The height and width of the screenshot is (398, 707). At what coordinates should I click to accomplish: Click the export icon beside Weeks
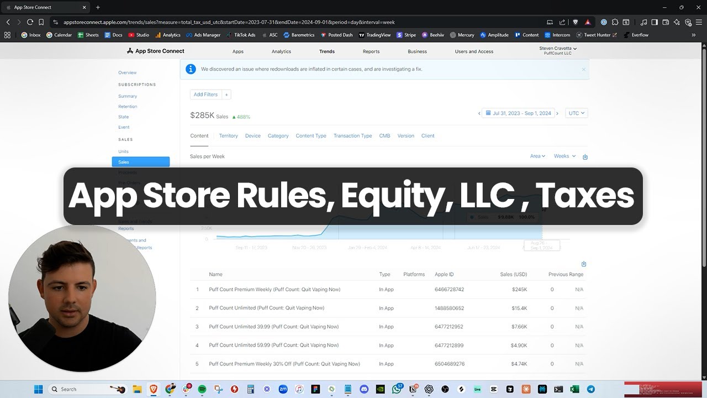click(585, 156)
